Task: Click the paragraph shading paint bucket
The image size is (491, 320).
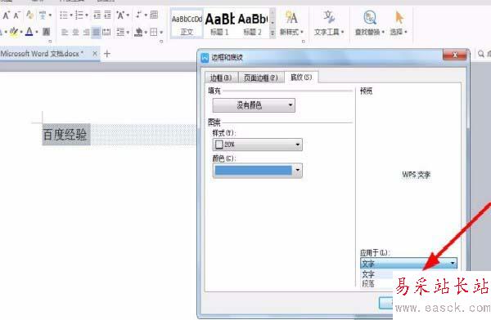Action: tap(138, 32)
